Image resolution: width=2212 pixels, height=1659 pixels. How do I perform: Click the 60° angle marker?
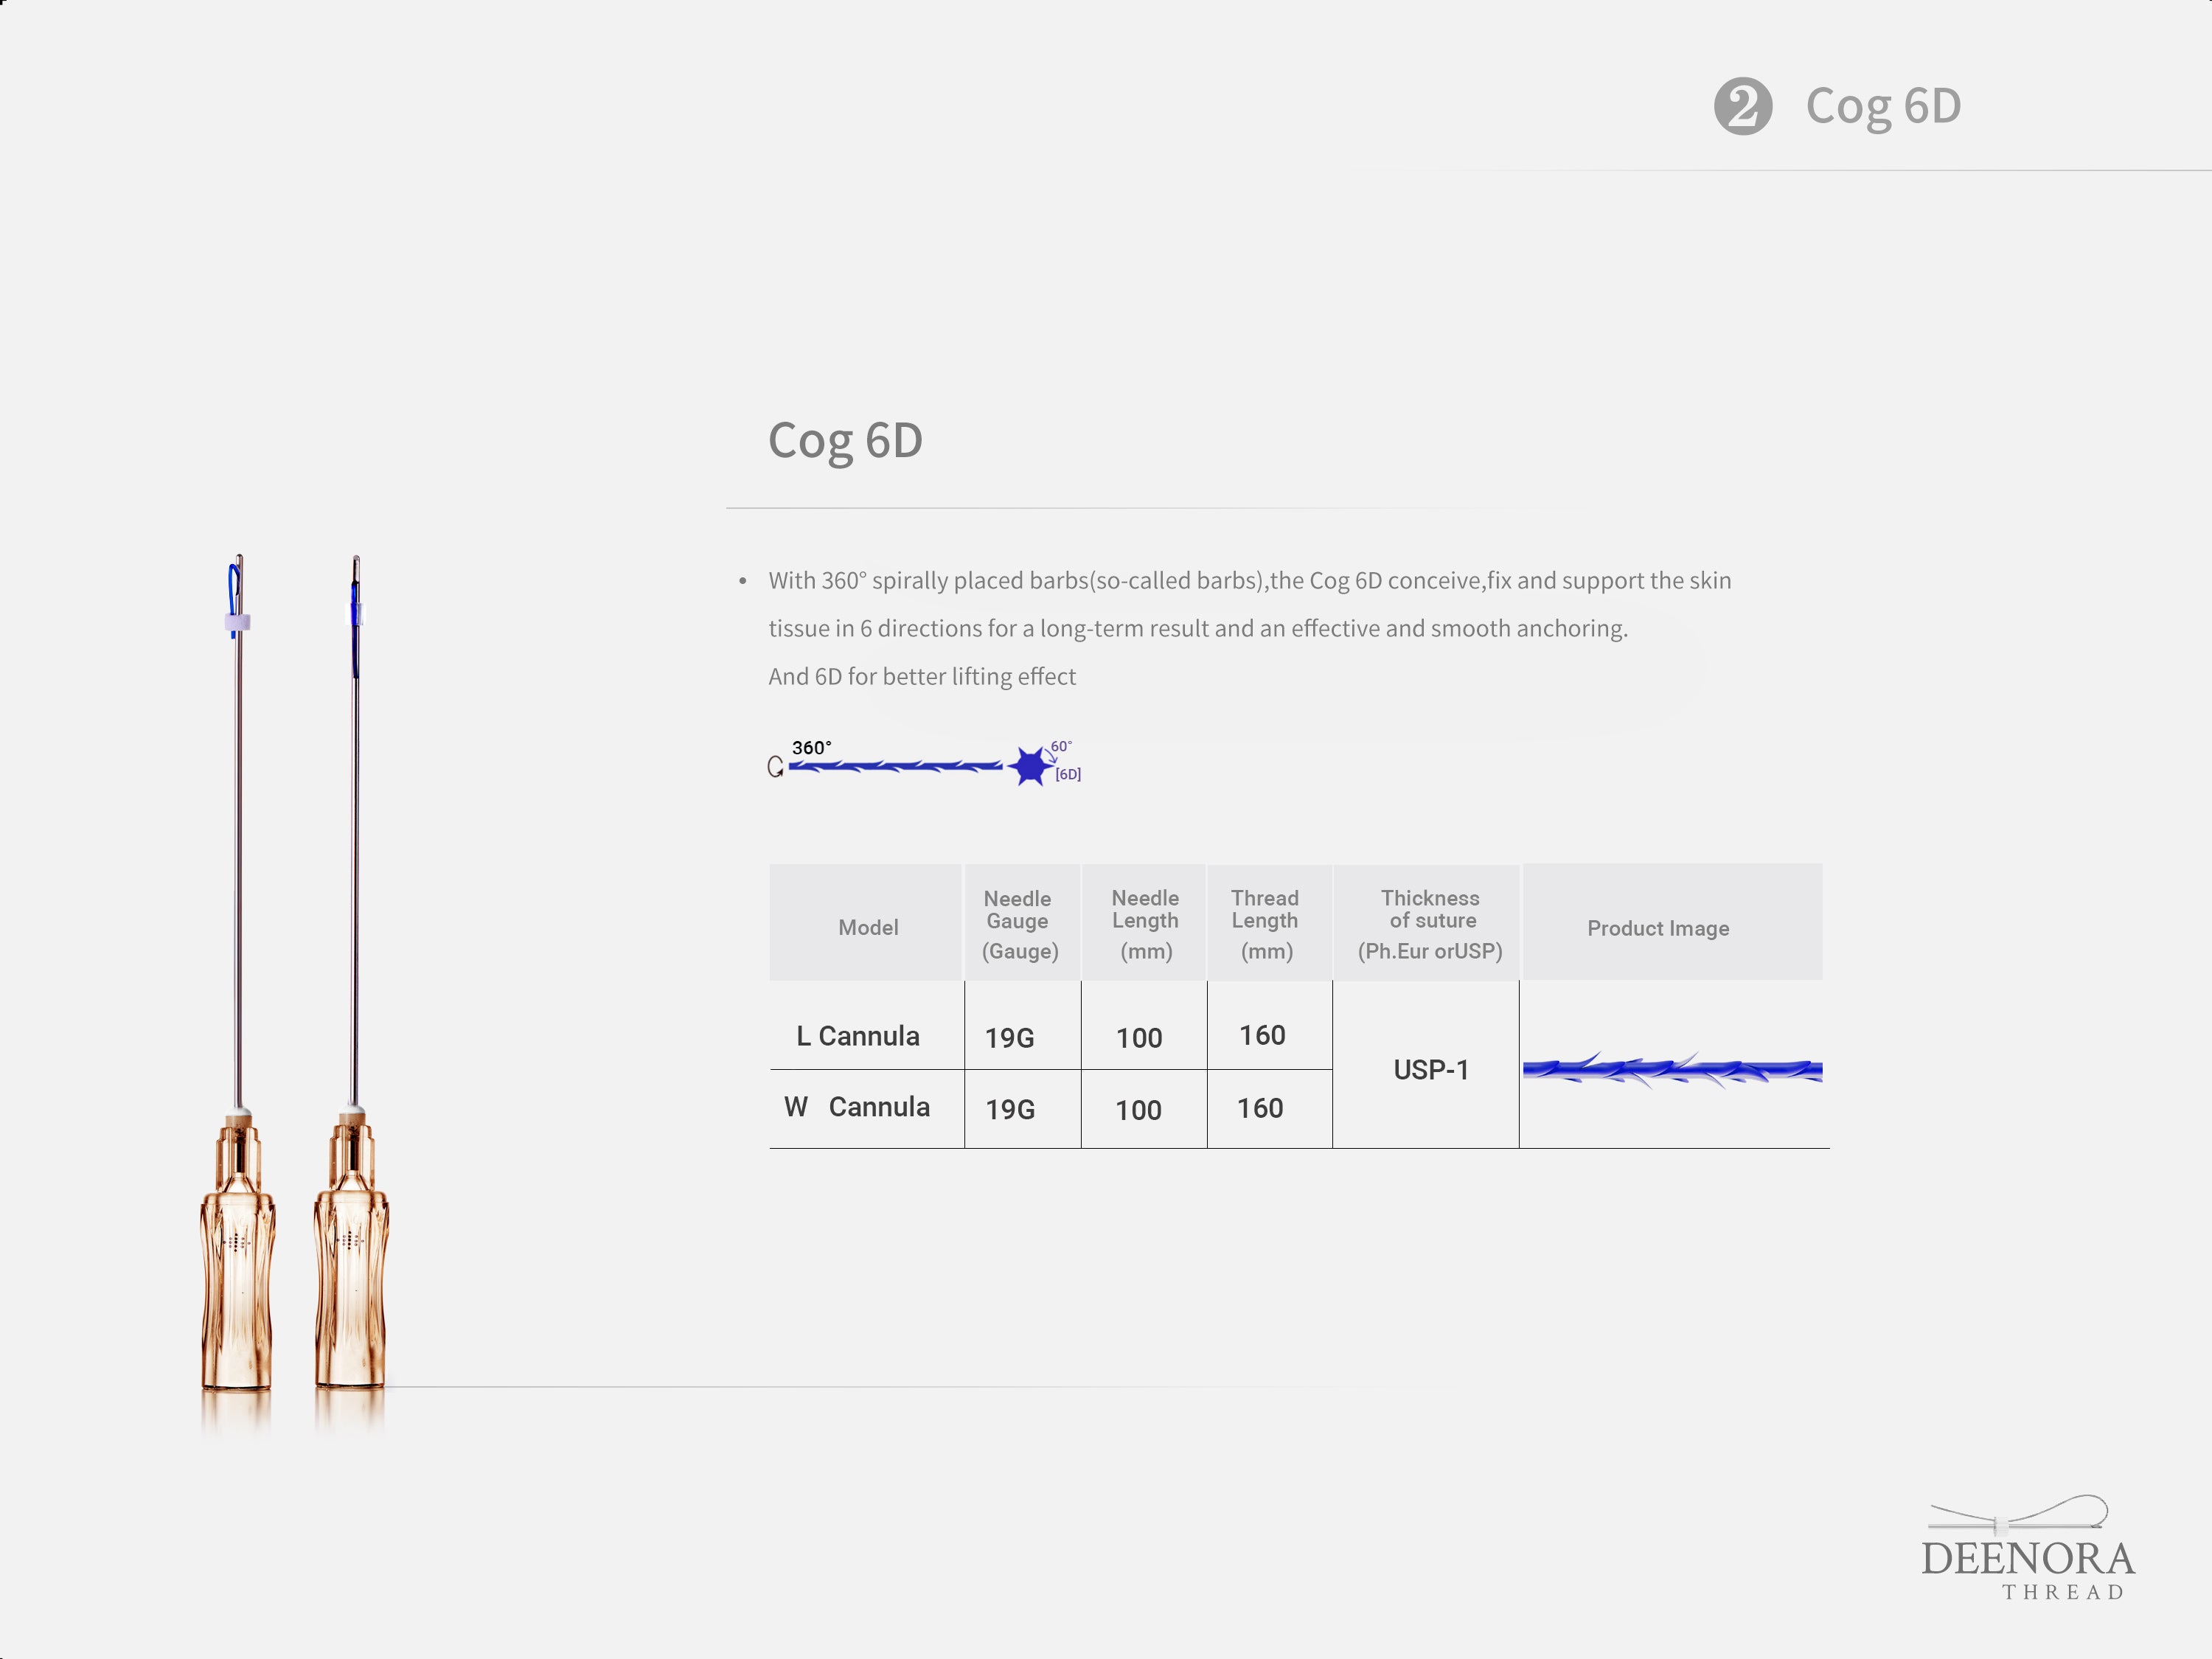coord(1060,747)
